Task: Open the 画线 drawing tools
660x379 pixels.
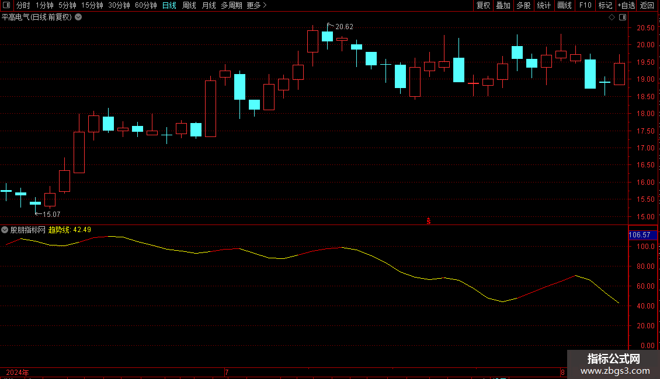Action: point(564,5)
